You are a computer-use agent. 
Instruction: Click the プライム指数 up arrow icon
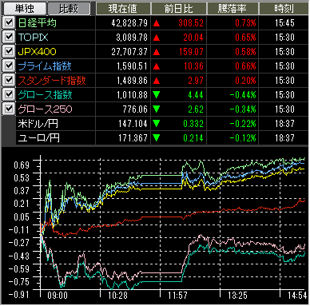click(x=157, y=66)
